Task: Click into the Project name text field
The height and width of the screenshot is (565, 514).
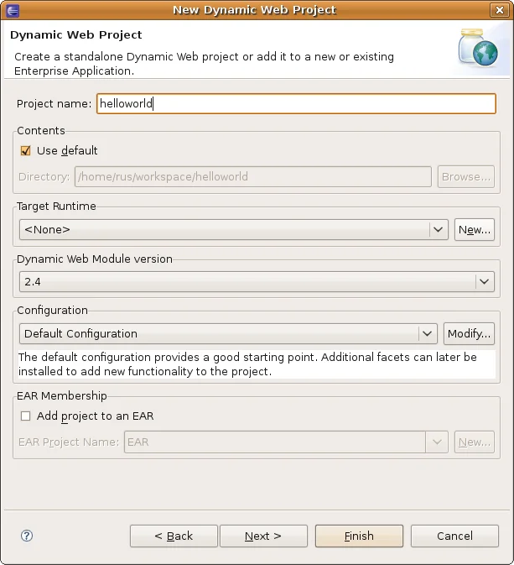Action: point(296,103)
